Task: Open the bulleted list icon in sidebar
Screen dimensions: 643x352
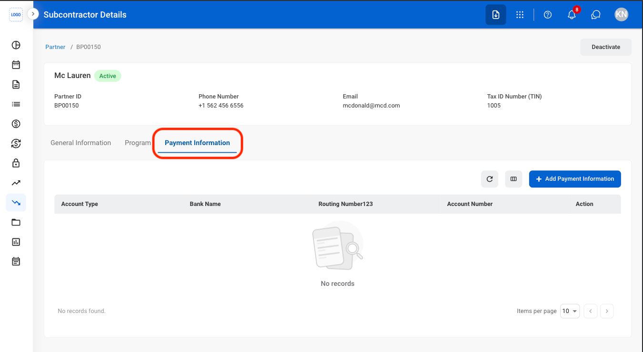Action: click(16, 104)
